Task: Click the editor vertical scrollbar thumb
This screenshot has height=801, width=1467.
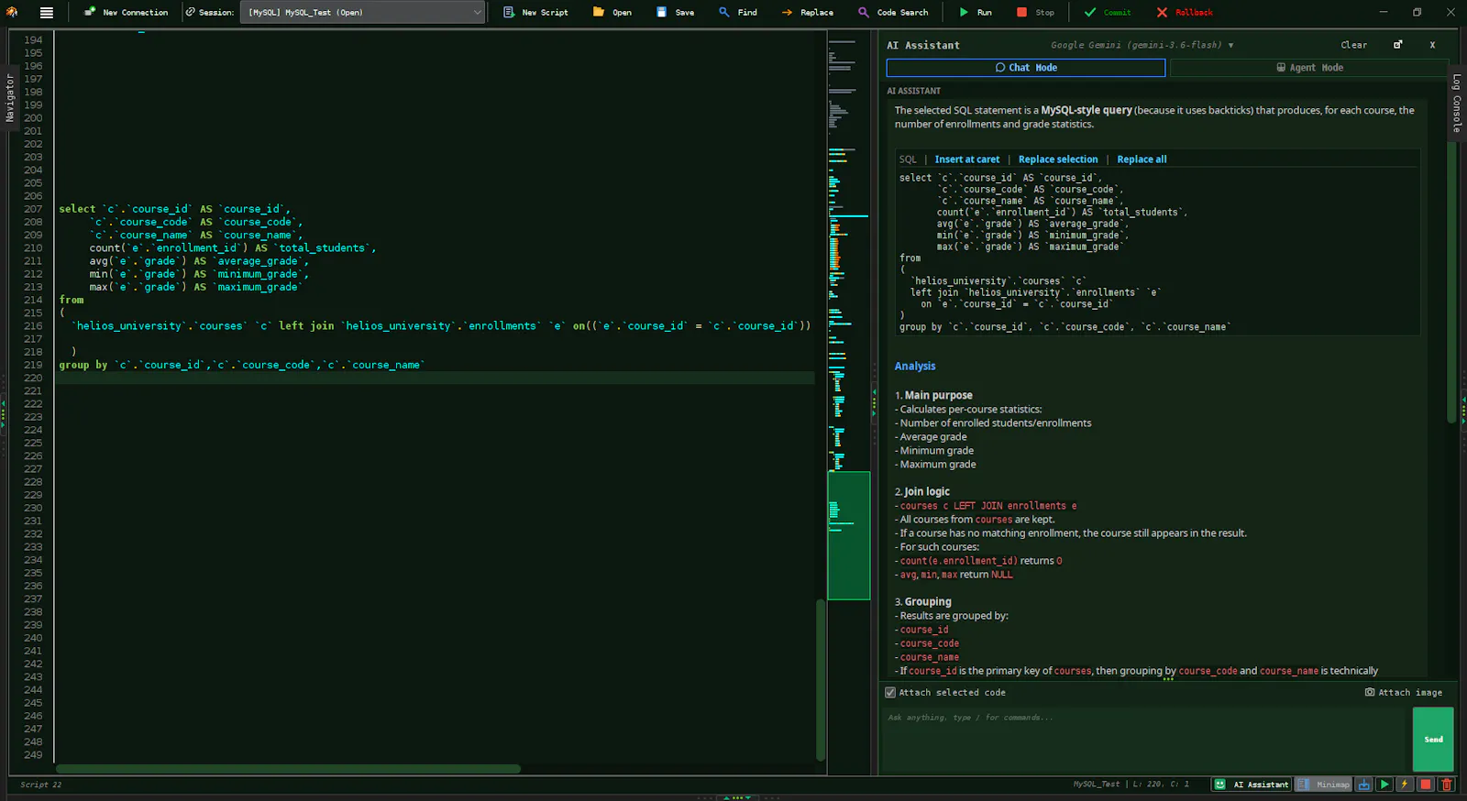Action: pyautogui.click(x=821, y=680)
